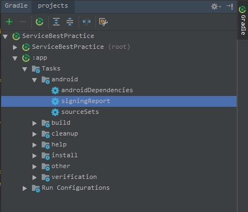The image size is (248, 212).
Task: Expand the Run Configurations node
Action: coord(25,188)
